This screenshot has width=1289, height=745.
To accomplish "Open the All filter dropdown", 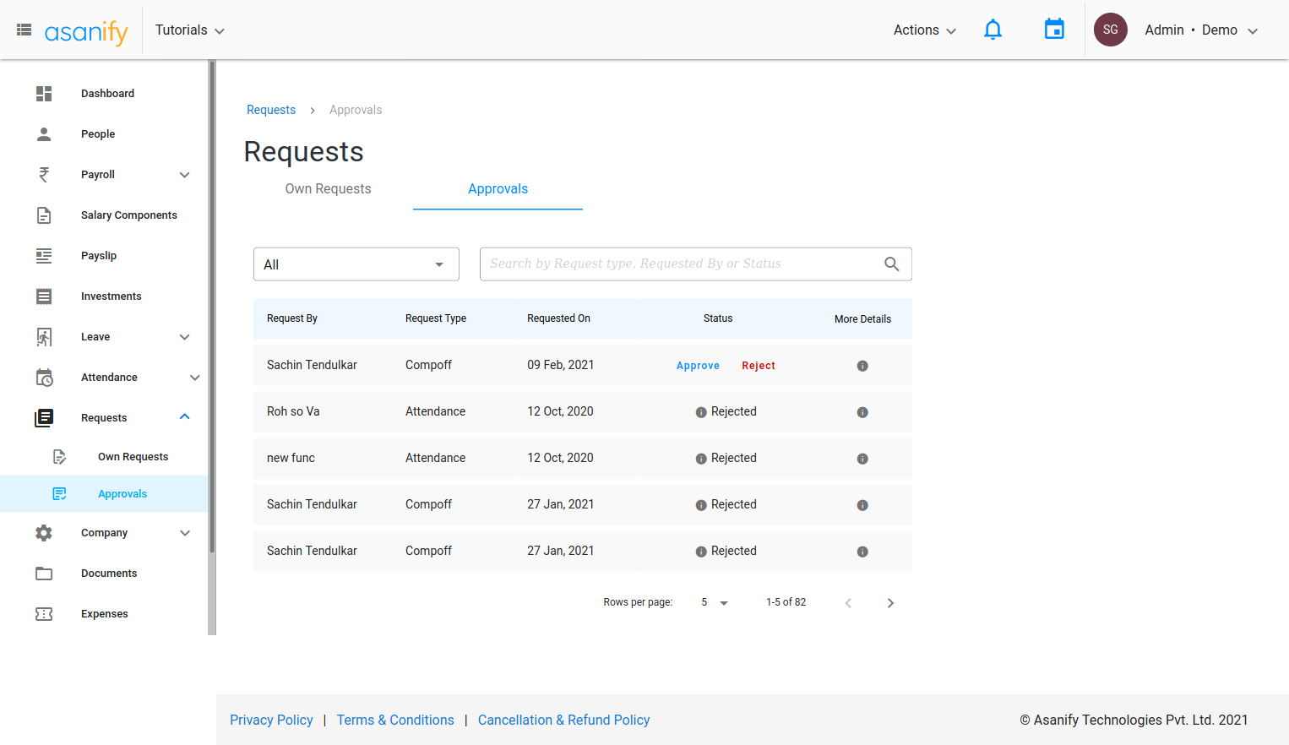I will point(356,264).
